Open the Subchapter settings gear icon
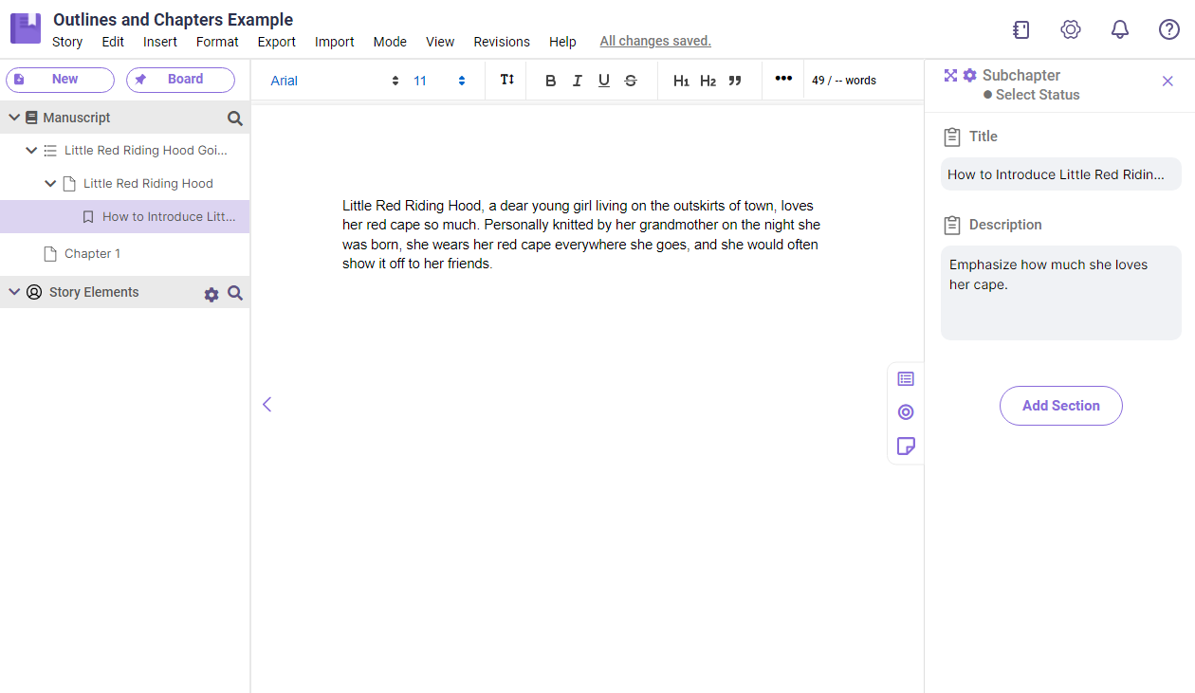Viewport: 1195px width, 693px height. [x=968, y=74]
